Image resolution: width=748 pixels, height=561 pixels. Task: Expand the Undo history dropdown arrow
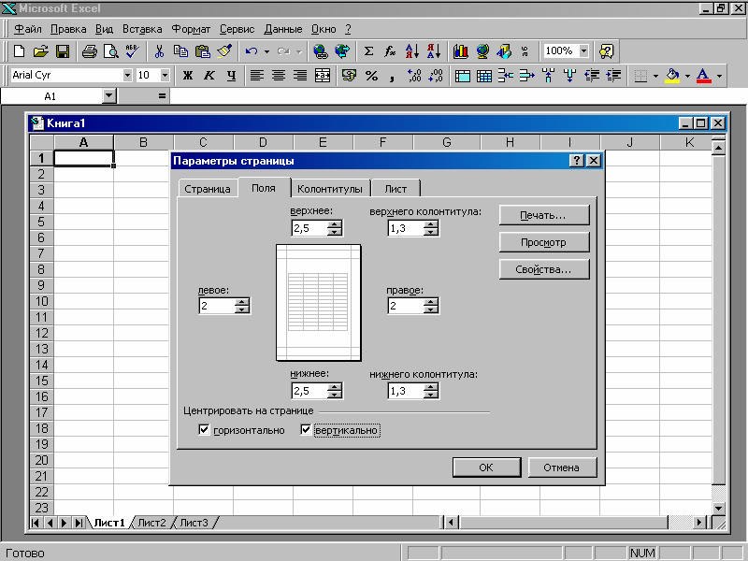[266, 51]
